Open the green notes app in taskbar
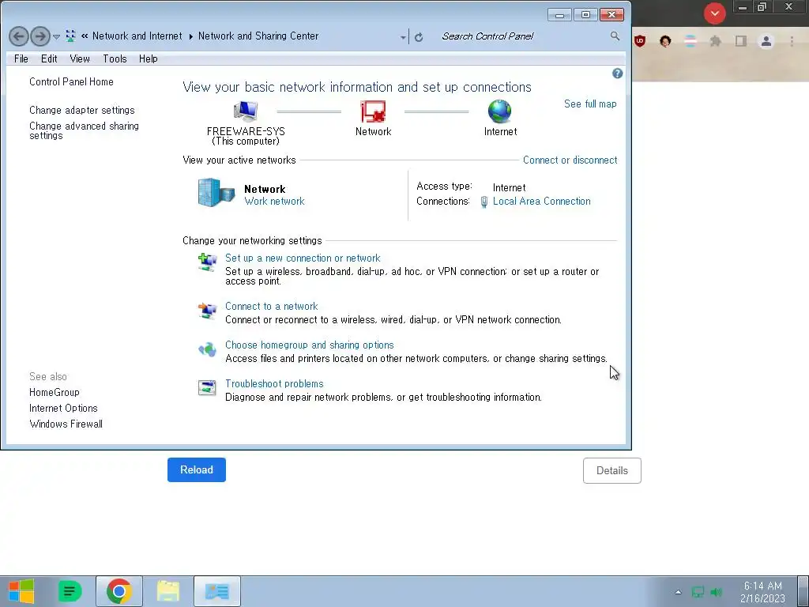This screenshot has height=607, width=809. pos(70,591)
